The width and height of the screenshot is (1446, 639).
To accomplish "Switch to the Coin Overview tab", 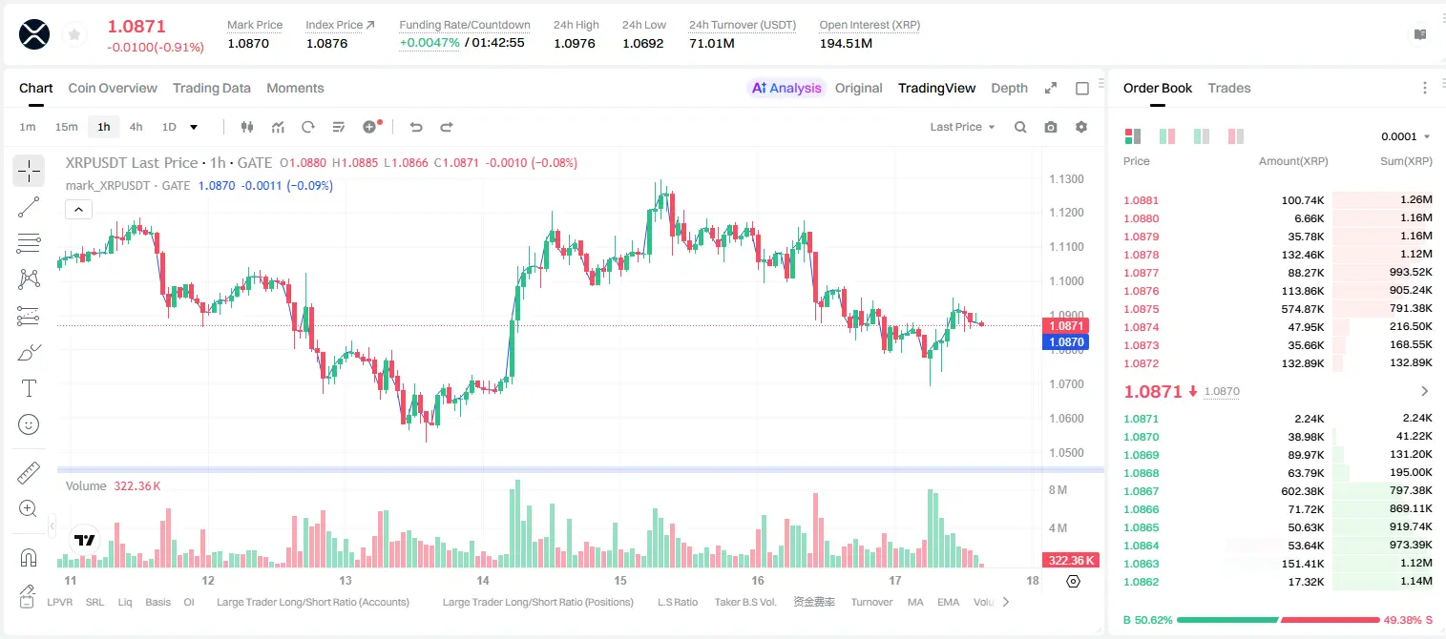I will [x=113, y=88].
